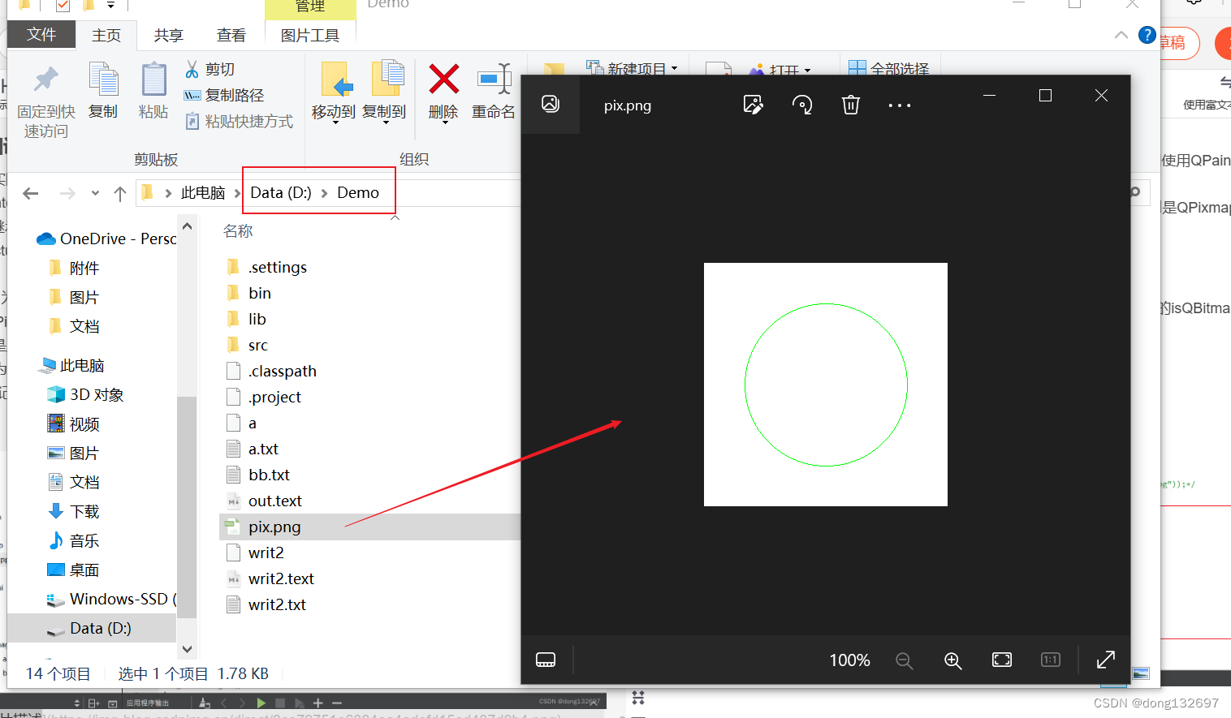This screenshot has height=718, width=1231.
Task: Select the out.text file
Action: pyautogui.click(x=264, y=501)
